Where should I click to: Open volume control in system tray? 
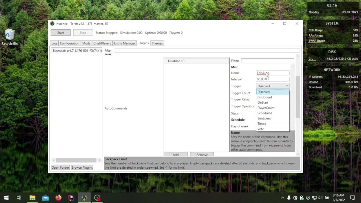click(x=321, y=198)
